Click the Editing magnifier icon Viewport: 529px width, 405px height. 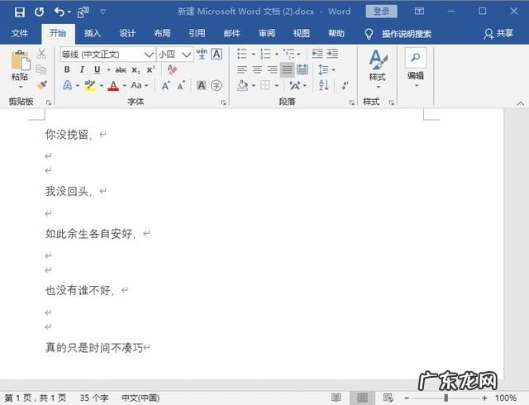(416, 57)
